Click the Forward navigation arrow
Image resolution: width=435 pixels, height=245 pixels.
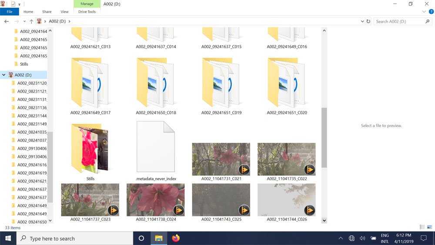17,21
